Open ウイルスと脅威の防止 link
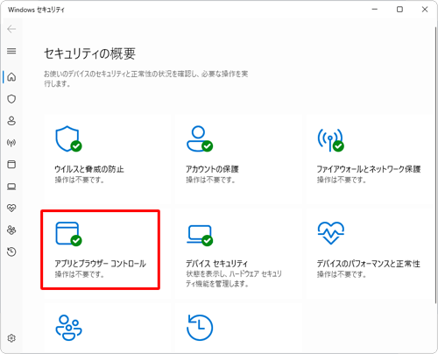Image resolution: width=438 pixels, height=354 pixels. click(89, 169)
